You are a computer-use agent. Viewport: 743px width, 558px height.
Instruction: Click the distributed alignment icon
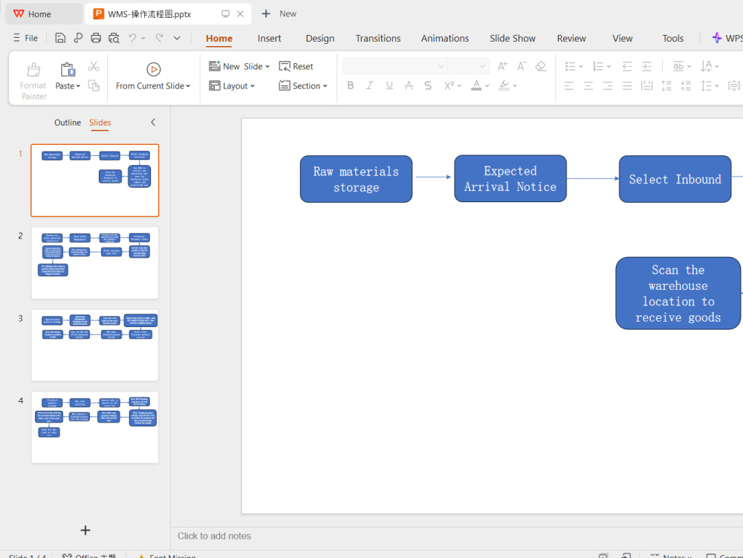tap(647, 85)
